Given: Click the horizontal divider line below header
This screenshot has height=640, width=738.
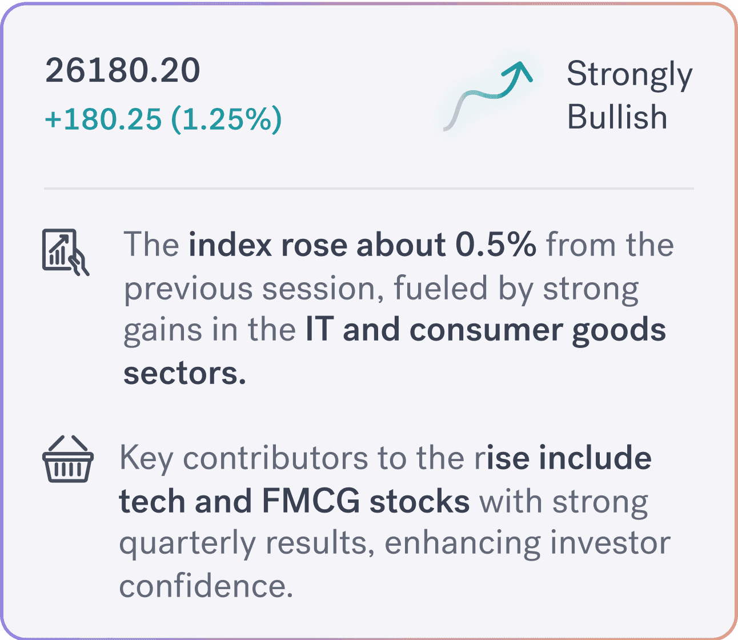Looking at the screenshot, I should 369,188.
